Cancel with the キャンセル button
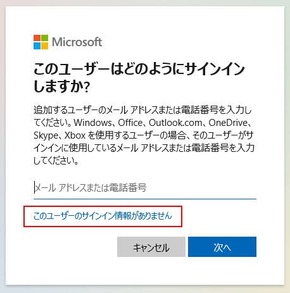290x293 pixels. (x=151, y=247)
